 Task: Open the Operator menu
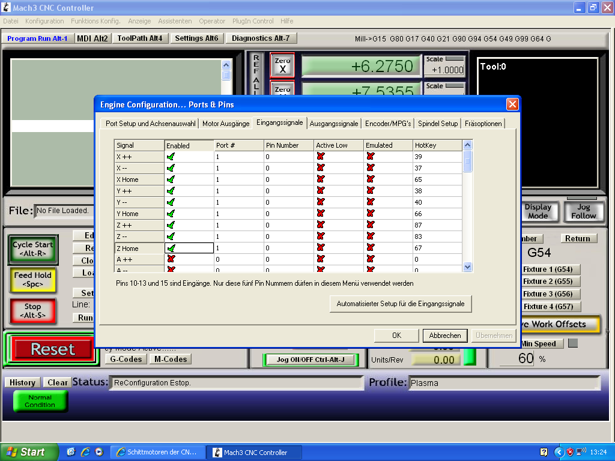coord(212,21)
